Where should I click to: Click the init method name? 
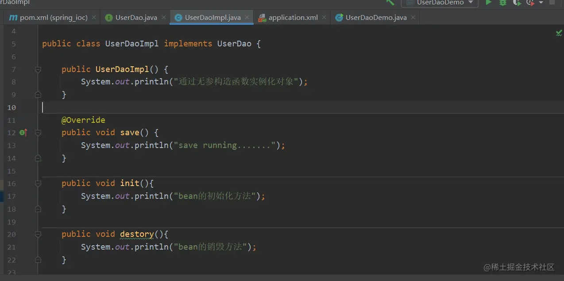click(x=130, y=183)
